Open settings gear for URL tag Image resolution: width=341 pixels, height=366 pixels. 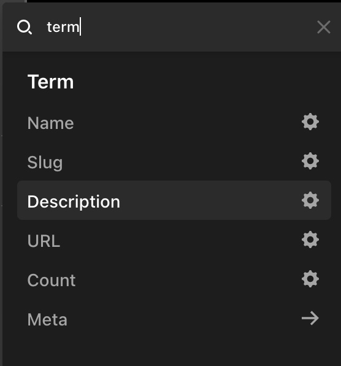pos(310,239)
